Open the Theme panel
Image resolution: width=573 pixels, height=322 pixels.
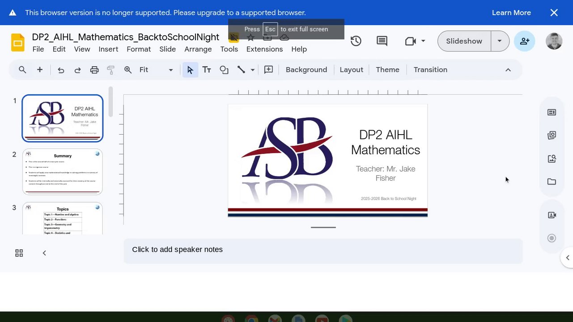(387, 70)
